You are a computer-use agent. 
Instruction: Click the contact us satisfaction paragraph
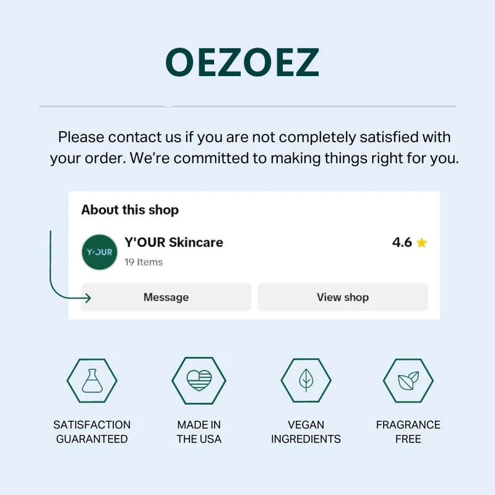coord(254,147)
